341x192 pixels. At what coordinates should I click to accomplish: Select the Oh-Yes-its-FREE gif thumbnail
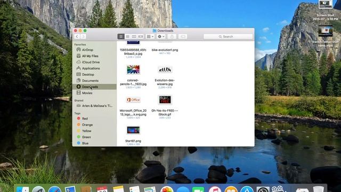click(165, 100)
